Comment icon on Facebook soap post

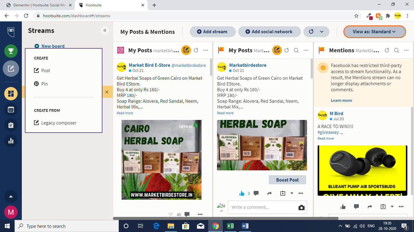(256, 193)
